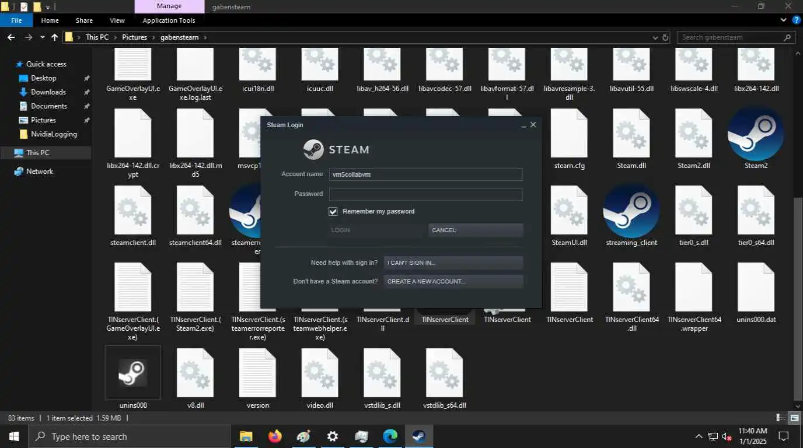The height and width of the screenshot is (448, 803).
Task: Open recent locations dropdown arrow
Action: 42,37
